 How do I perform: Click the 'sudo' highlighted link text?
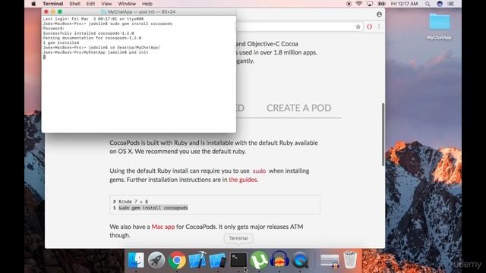(259, 171)
